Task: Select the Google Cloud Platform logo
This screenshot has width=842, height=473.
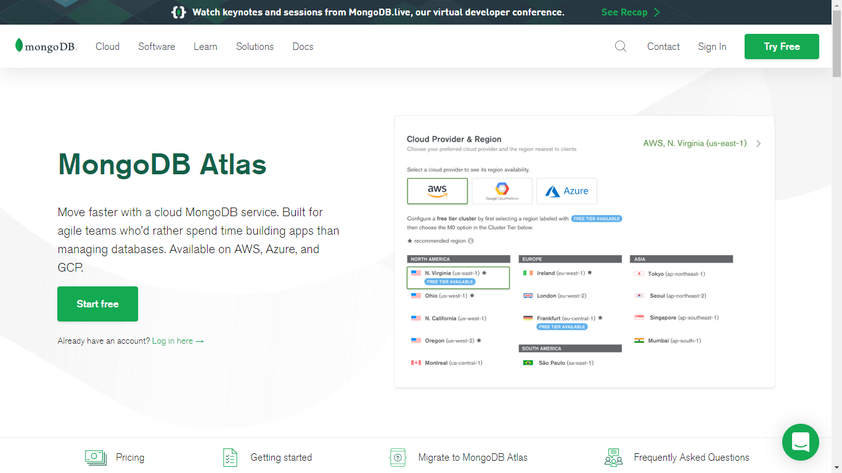Action: pos(502,191)
